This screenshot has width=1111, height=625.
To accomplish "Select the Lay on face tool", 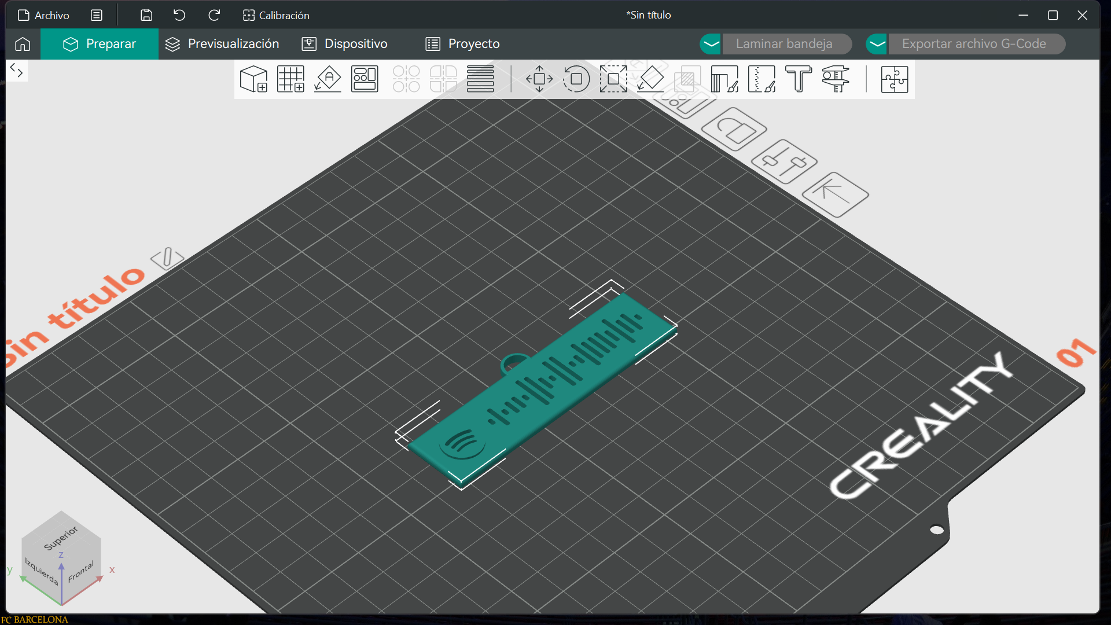I will [650, 79].
